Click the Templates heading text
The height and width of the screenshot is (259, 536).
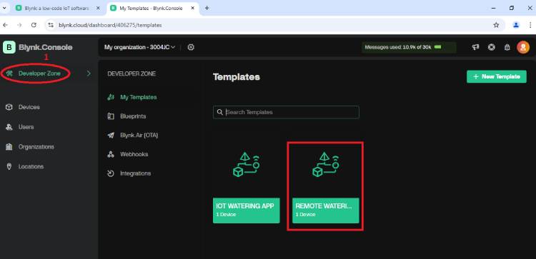(237, 77)
